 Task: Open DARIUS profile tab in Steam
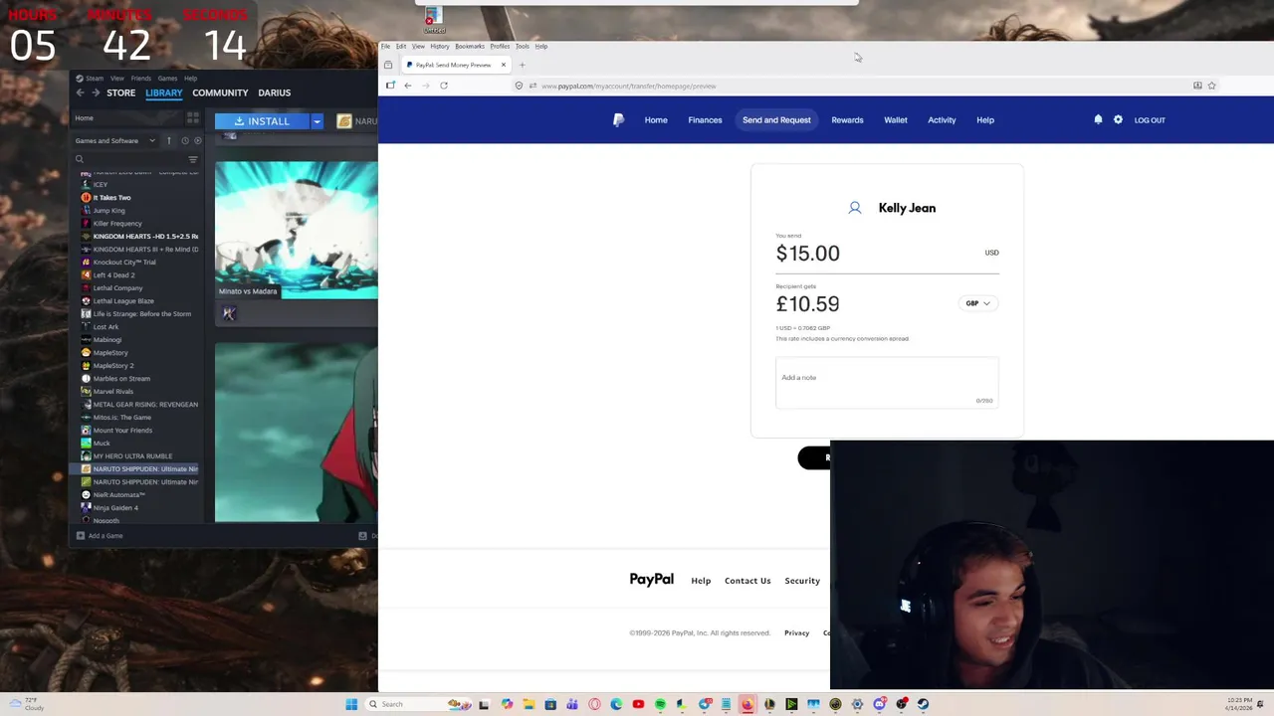point(275,92)
